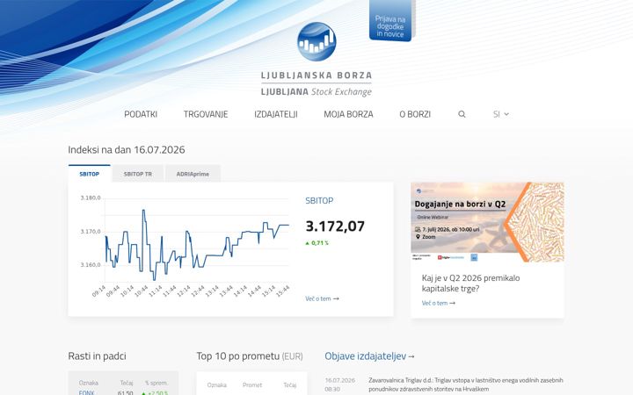Open the O BORZI menu
Viewport: 633px width, 395px height.
[415, 114]
